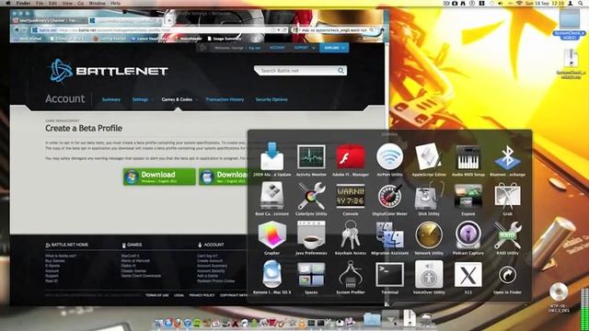Click Wi-Fi status in menu bar
Viewport: 589px width, 331px height.
pos(519,3)
